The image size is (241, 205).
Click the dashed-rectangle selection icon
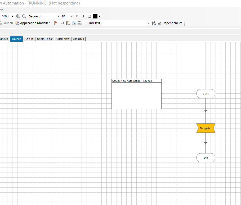[80, 23]
